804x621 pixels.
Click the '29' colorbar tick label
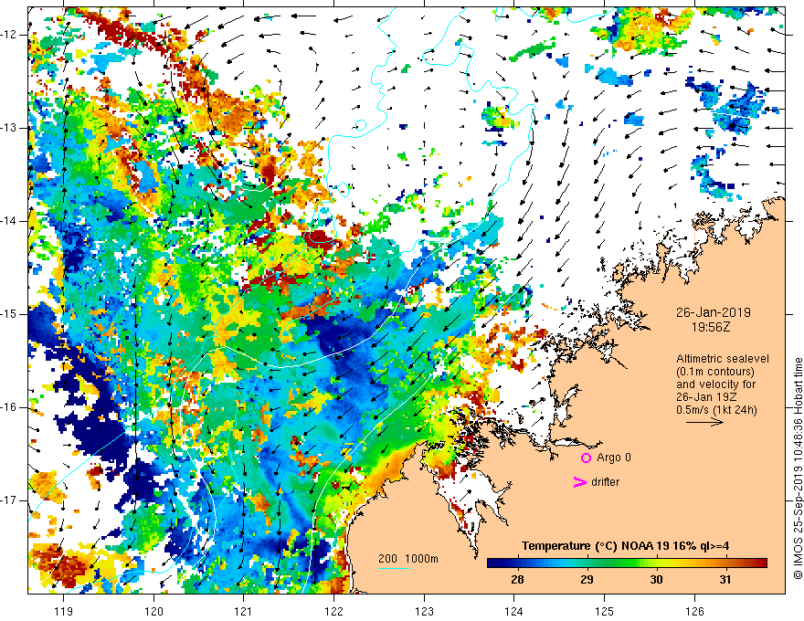tap(587, 580)
